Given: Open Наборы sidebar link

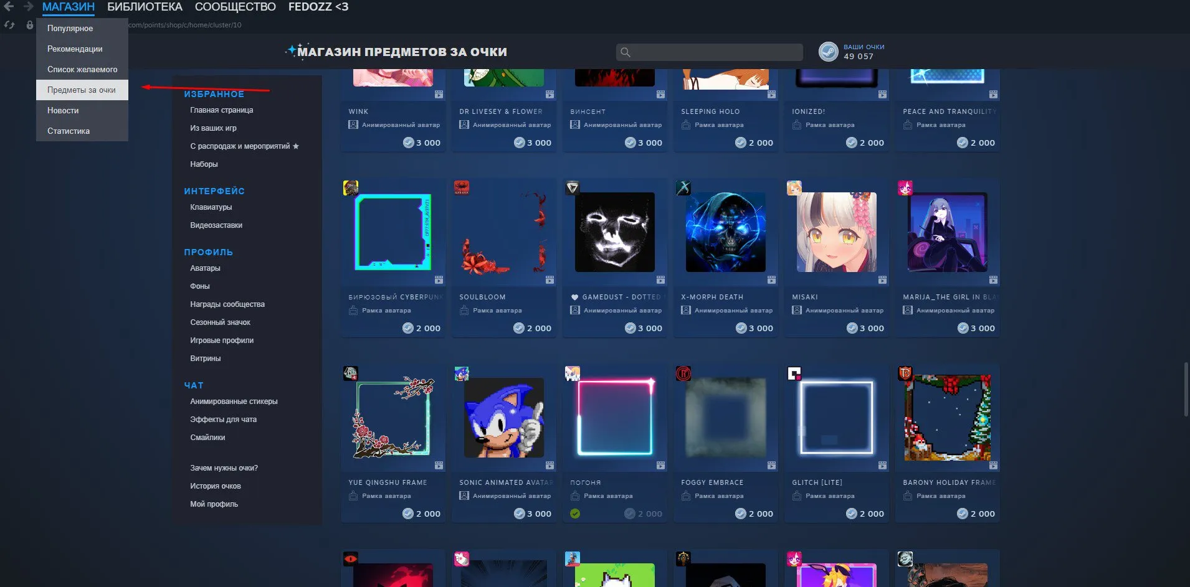Looking at the screenshot, I should tap(204, 164).
